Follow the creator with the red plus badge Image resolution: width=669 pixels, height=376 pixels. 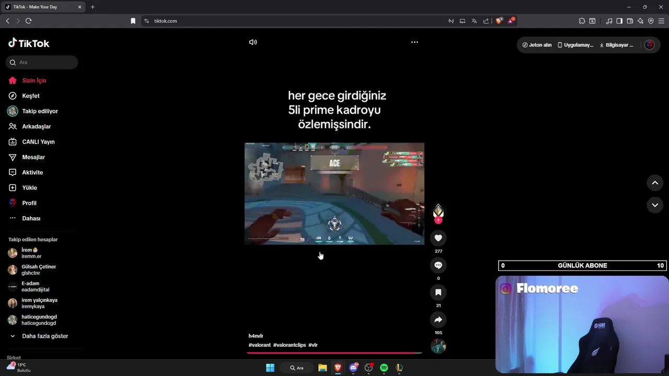(438, 220)
